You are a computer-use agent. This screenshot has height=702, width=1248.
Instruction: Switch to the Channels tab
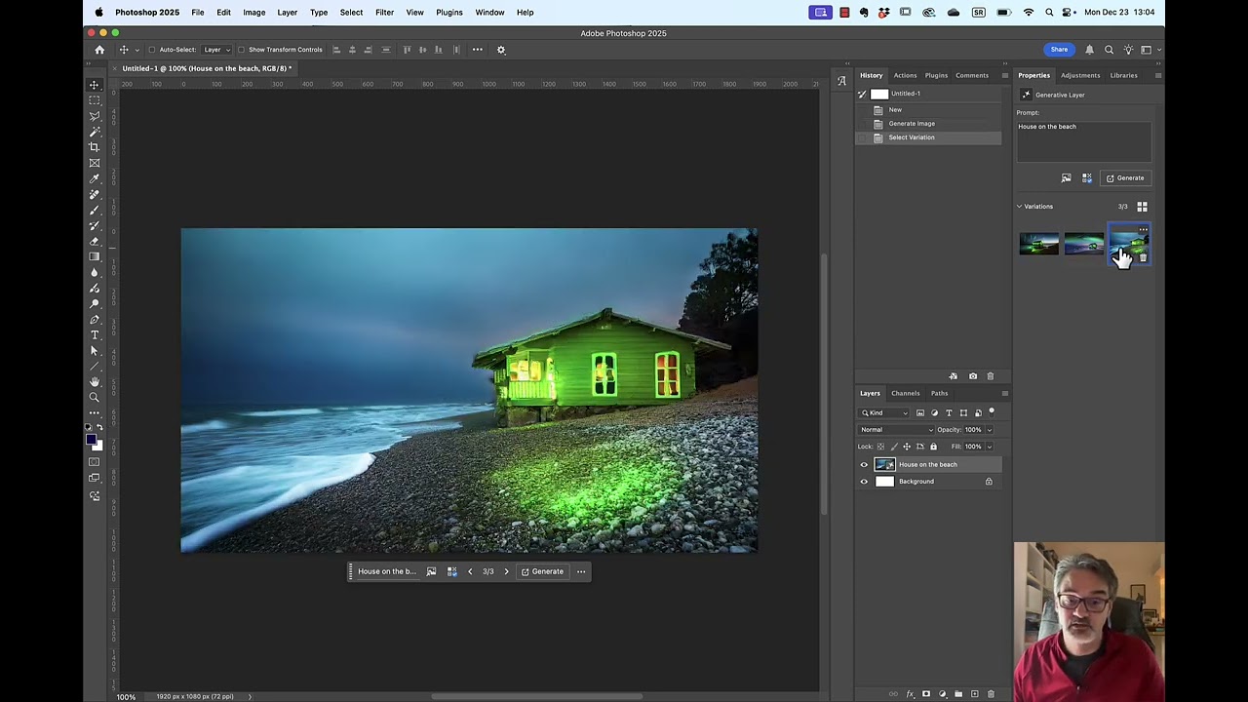[905, 393]
